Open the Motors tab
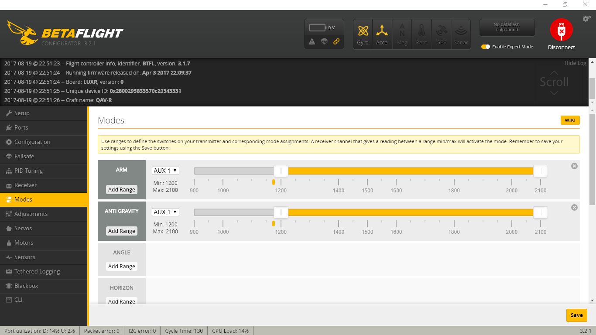This screenshot has height=335, width=596. click(x=44, y=243)
